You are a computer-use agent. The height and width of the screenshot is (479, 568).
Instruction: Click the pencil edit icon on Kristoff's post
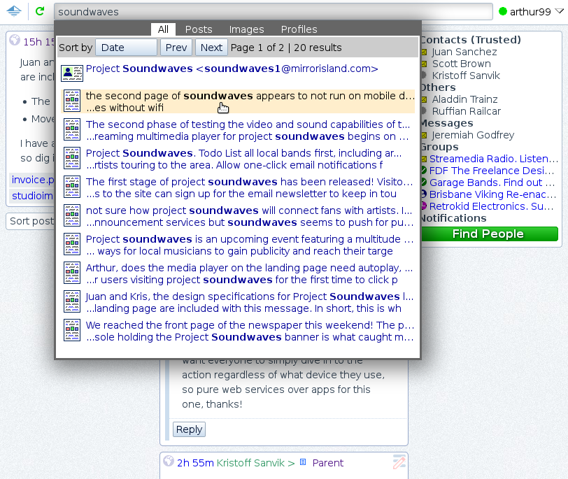(x=399, y=462)
